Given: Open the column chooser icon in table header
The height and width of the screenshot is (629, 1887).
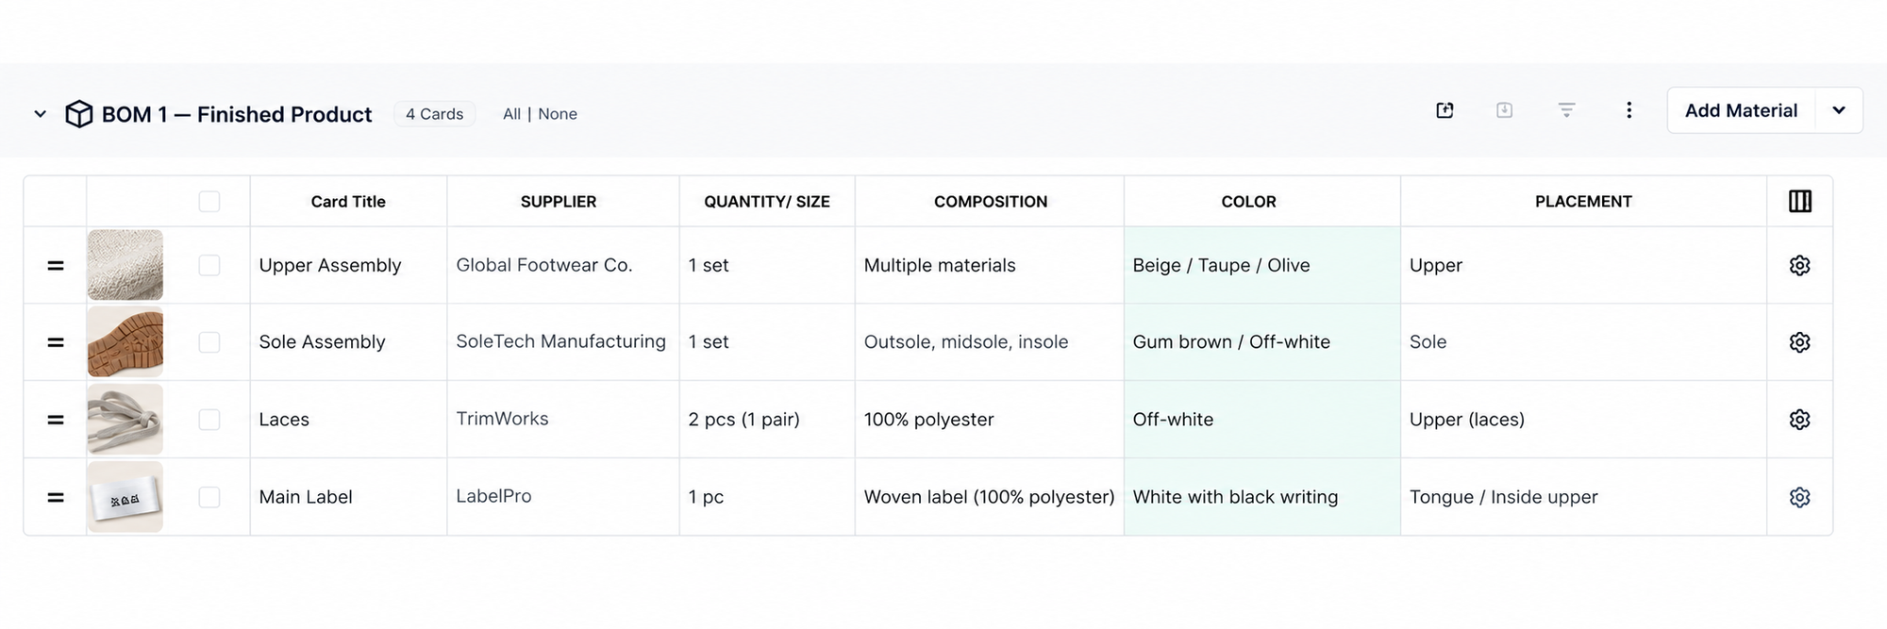Looking at the screenshot, I should (x=1800, y=201).
